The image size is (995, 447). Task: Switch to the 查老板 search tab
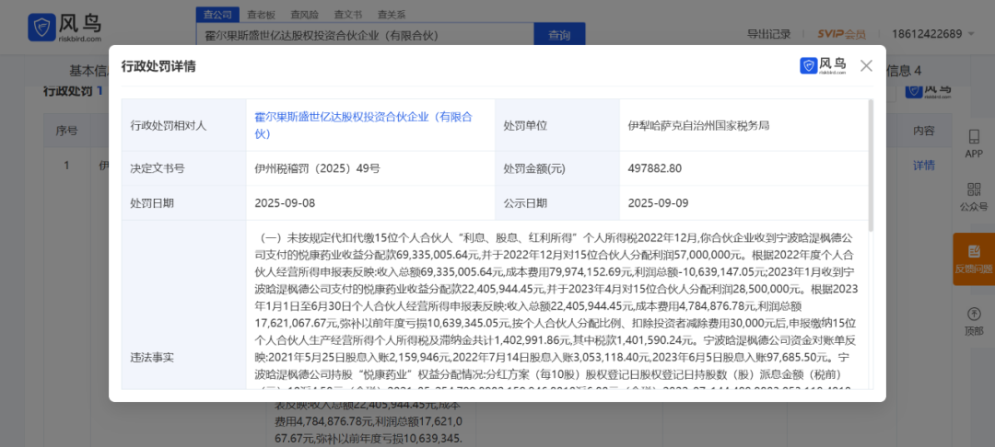[261, 15]
